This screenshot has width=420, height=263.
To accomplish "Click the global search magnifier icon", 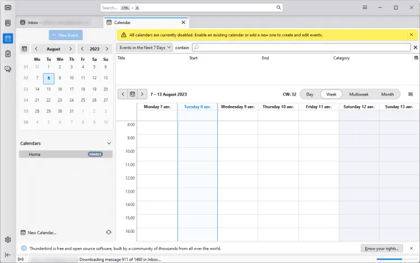I will click(x=278, y=7).
